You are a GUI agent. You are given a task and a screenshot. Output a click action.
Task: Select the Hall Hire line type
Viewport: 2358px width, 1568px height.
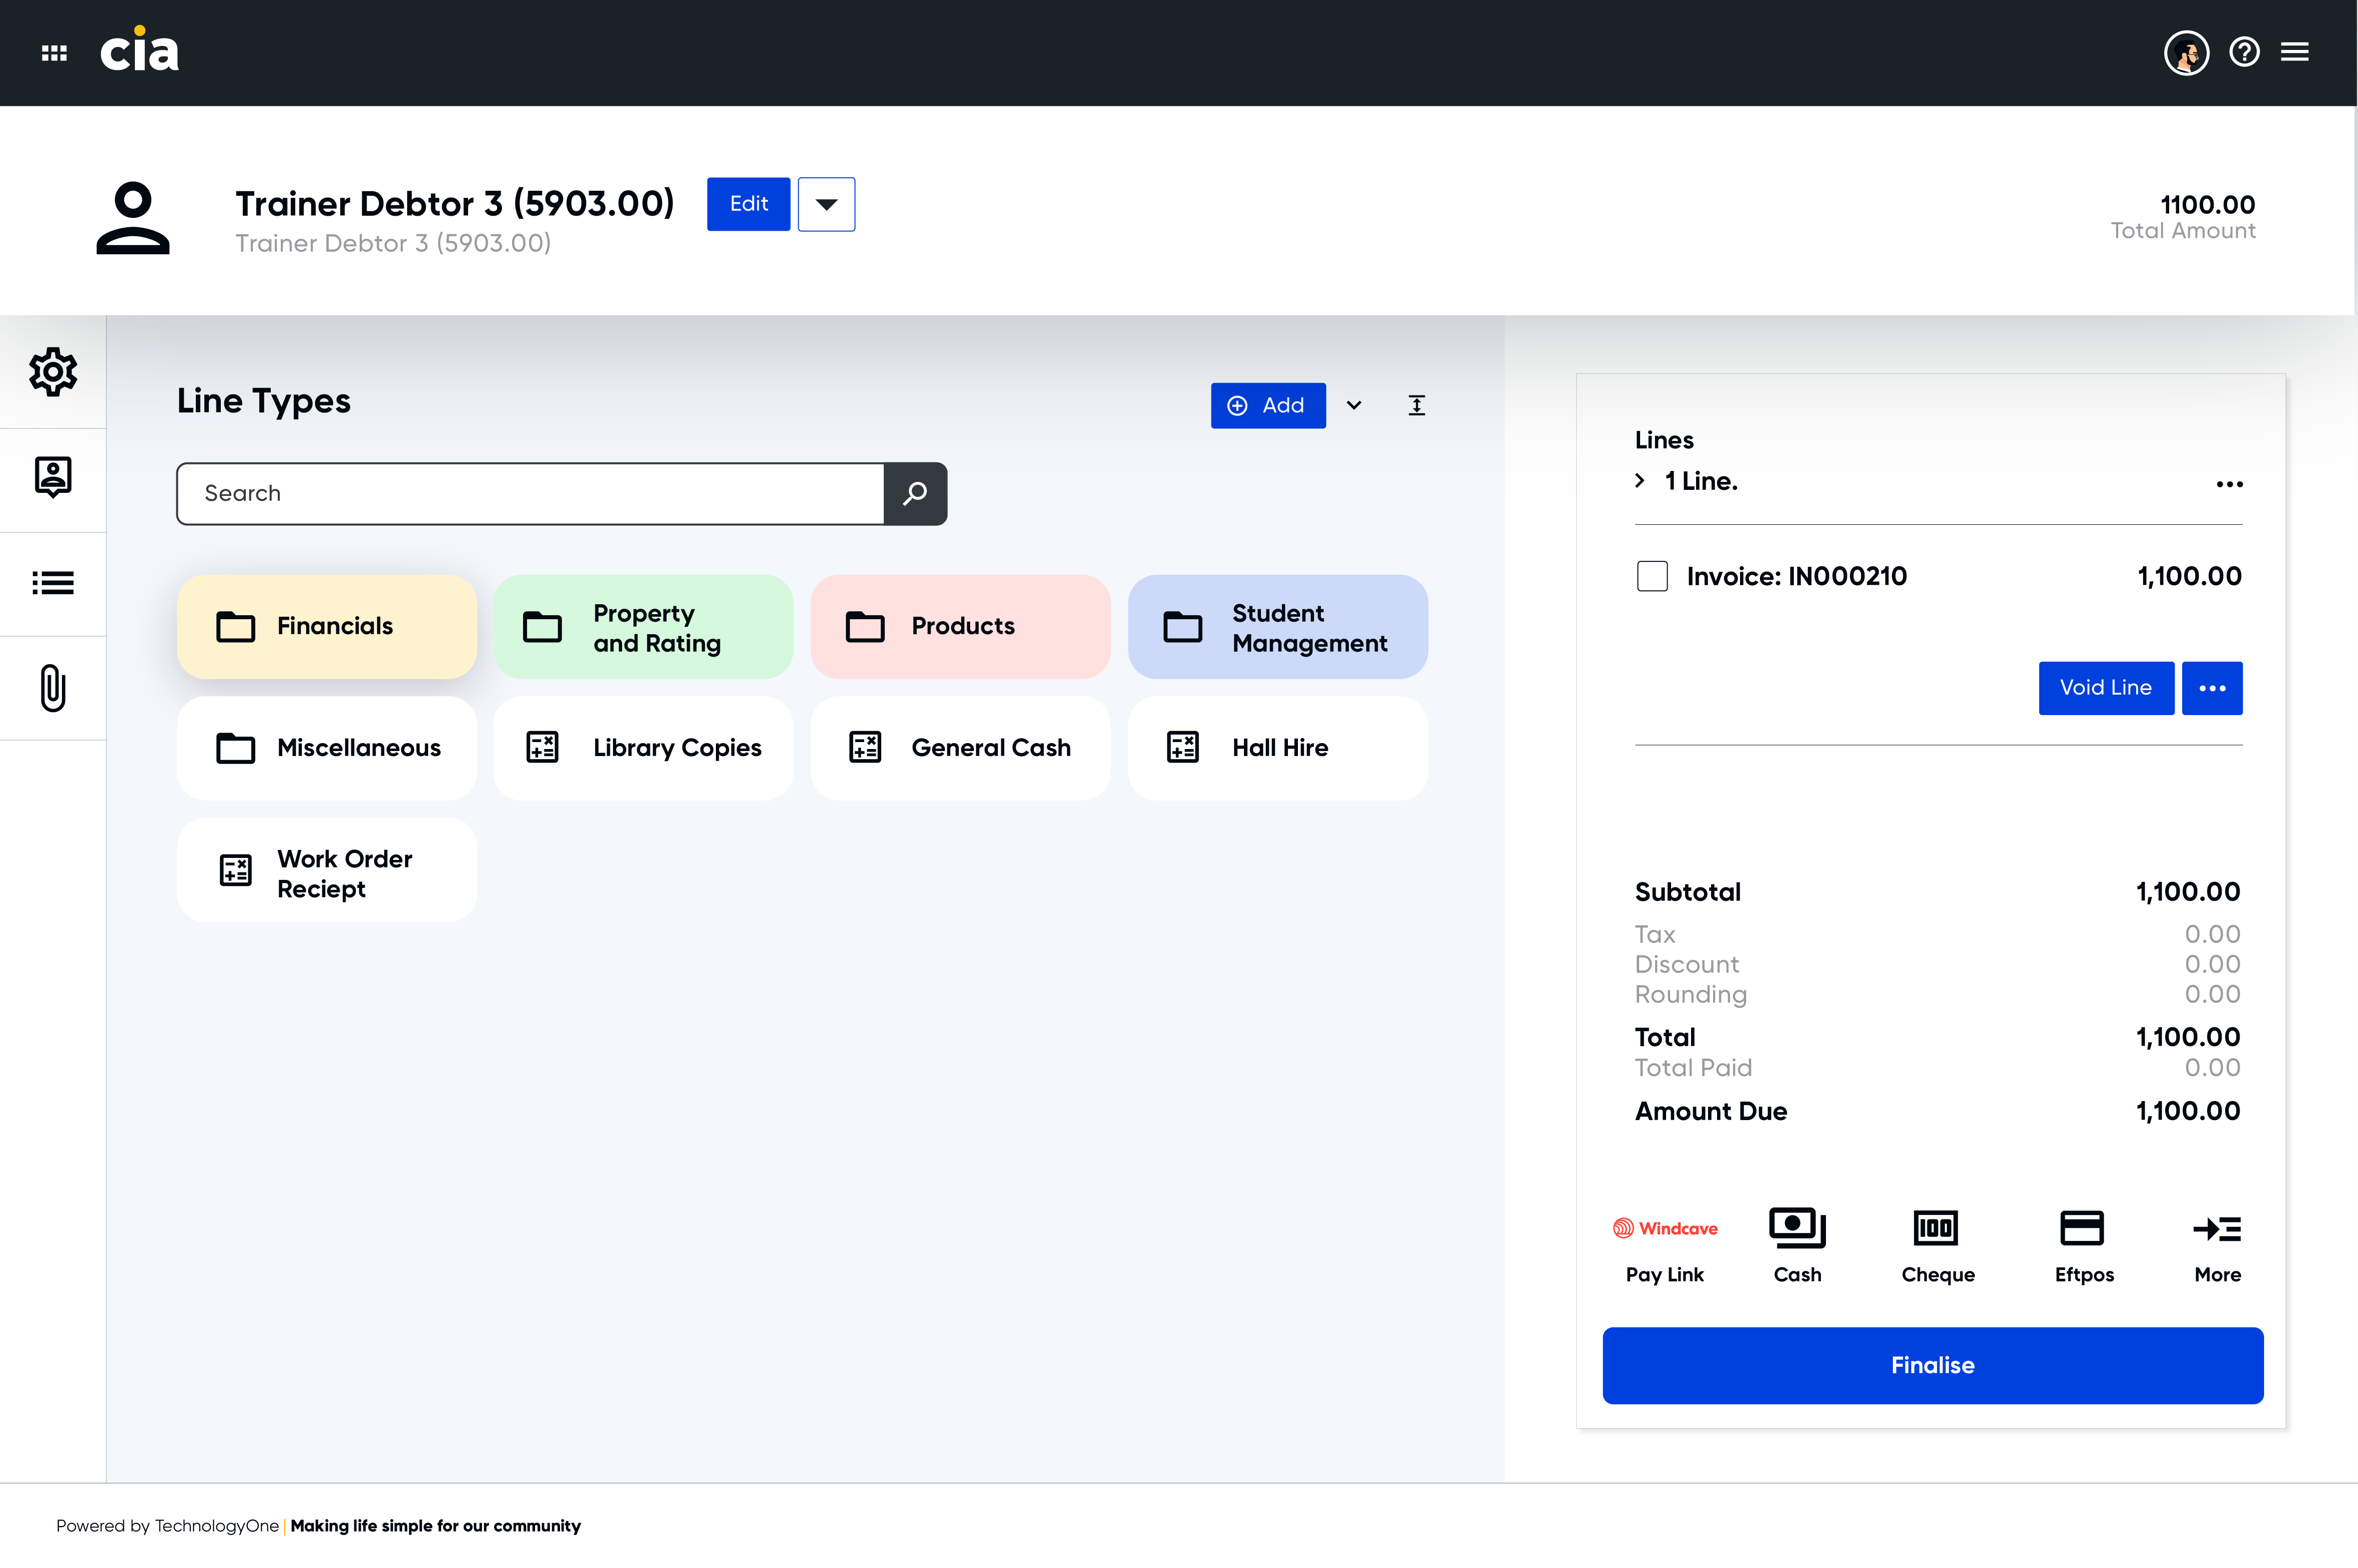[1277, 748]
